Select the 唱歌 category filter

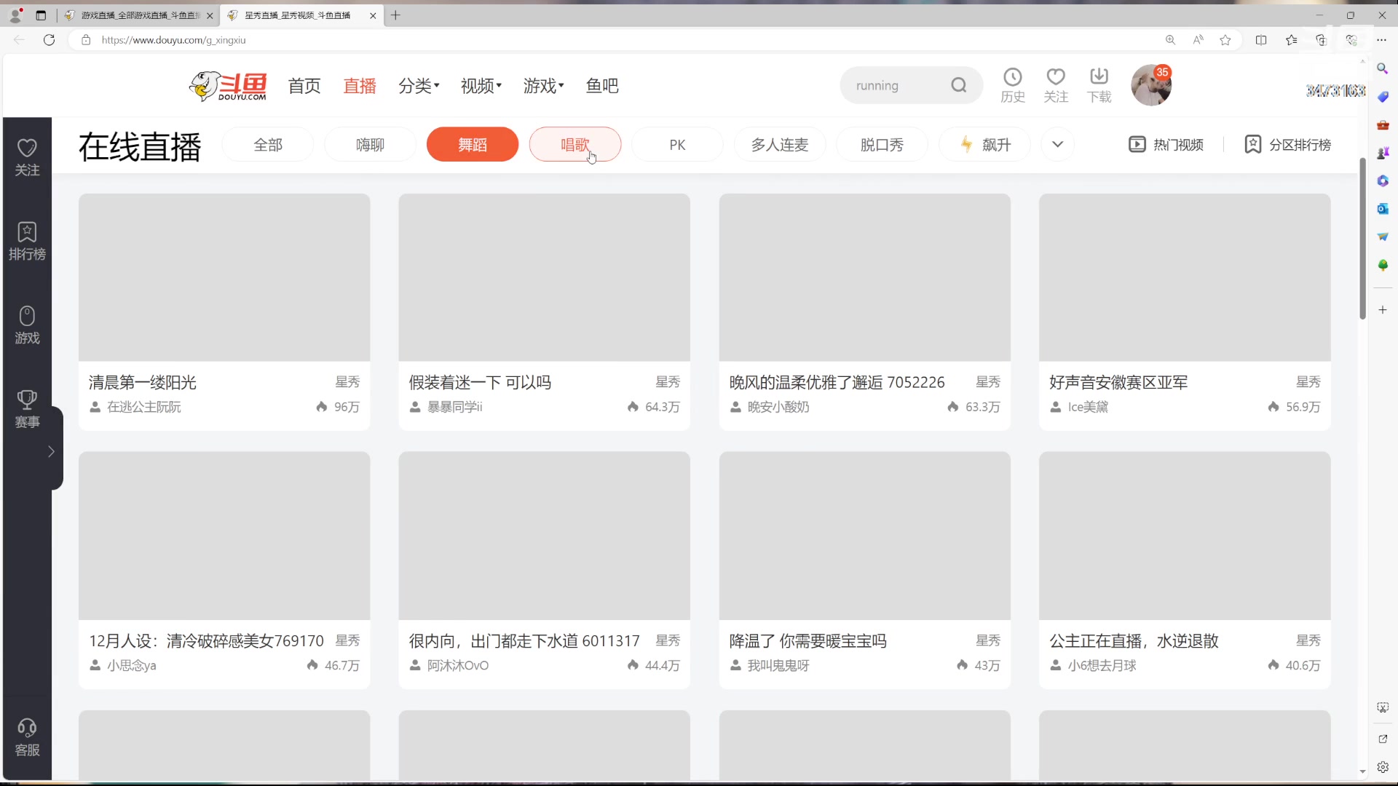(574, 144)
